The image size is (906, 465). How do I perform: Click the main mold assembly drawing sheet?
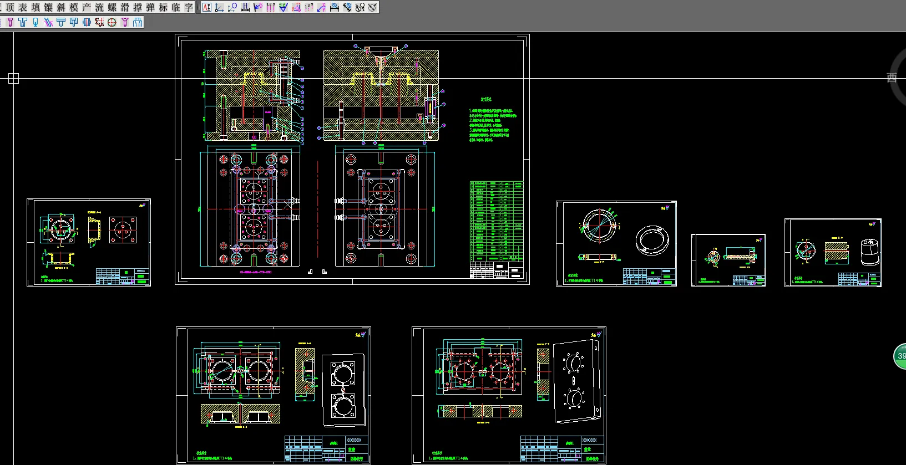tap(352, 160)
